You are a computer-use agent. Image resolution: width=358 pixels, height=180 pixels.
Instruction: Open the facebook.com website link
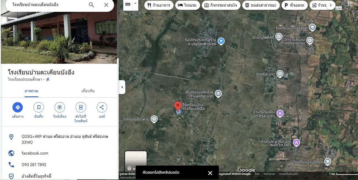35,153
